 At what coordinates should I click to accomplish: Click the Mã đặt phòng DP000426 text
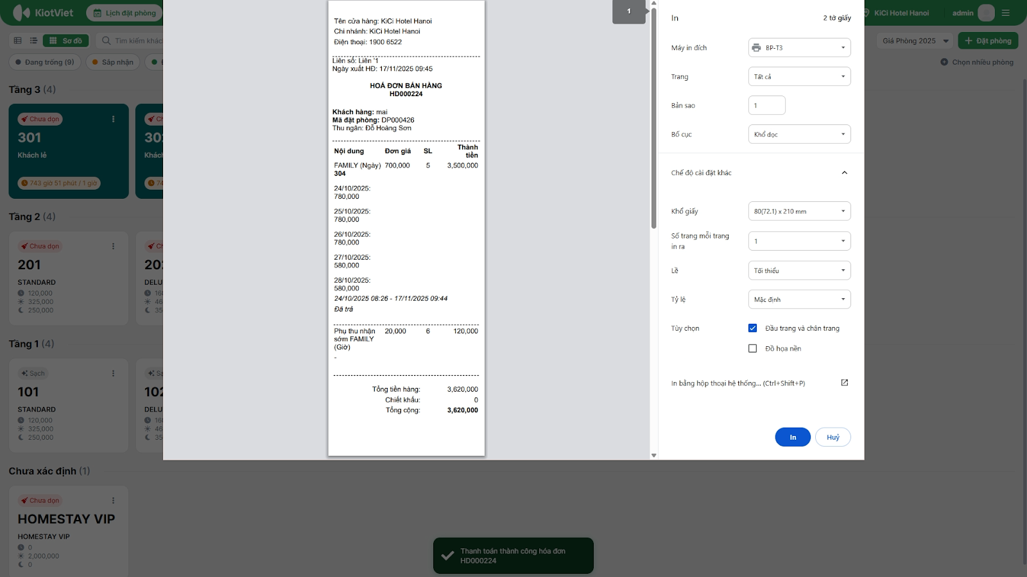374,120
